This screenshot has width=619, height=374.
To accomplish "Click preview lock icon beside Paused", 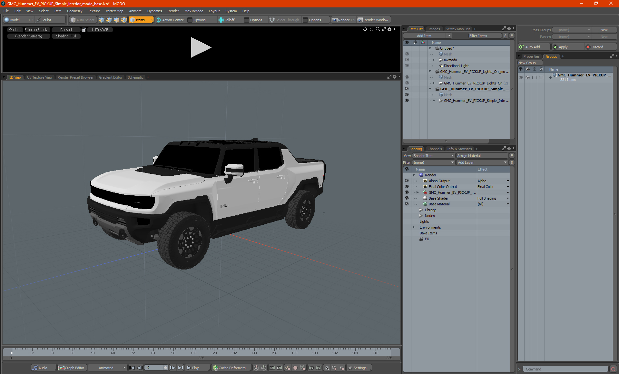I will click(x=84, y=30).
